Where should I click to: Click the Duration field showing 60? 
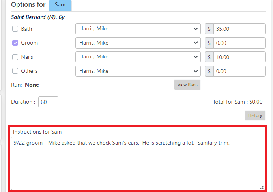tap(48, 102)
